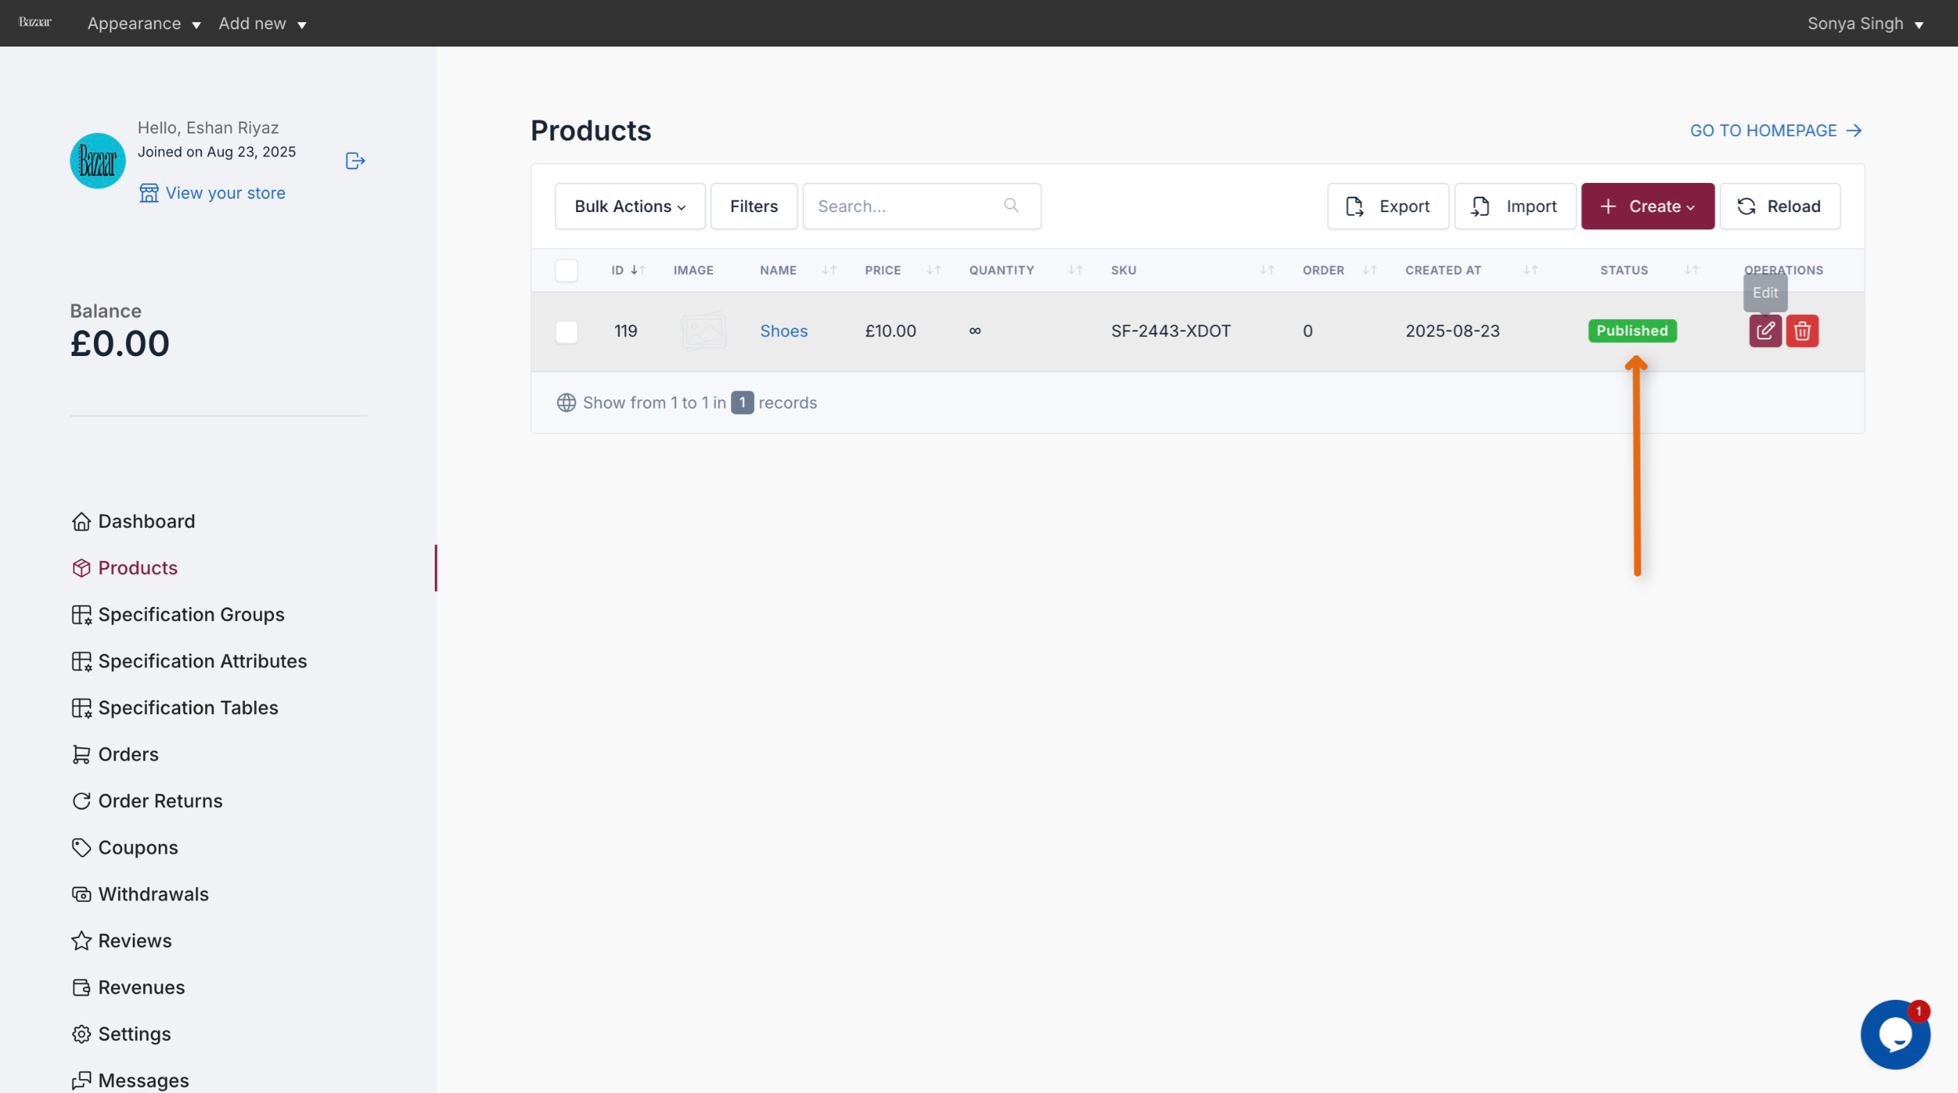The height and width of the screenshot is (1093, 1958).
Task: Sort table by Name column
Action: tap(797, 270)
